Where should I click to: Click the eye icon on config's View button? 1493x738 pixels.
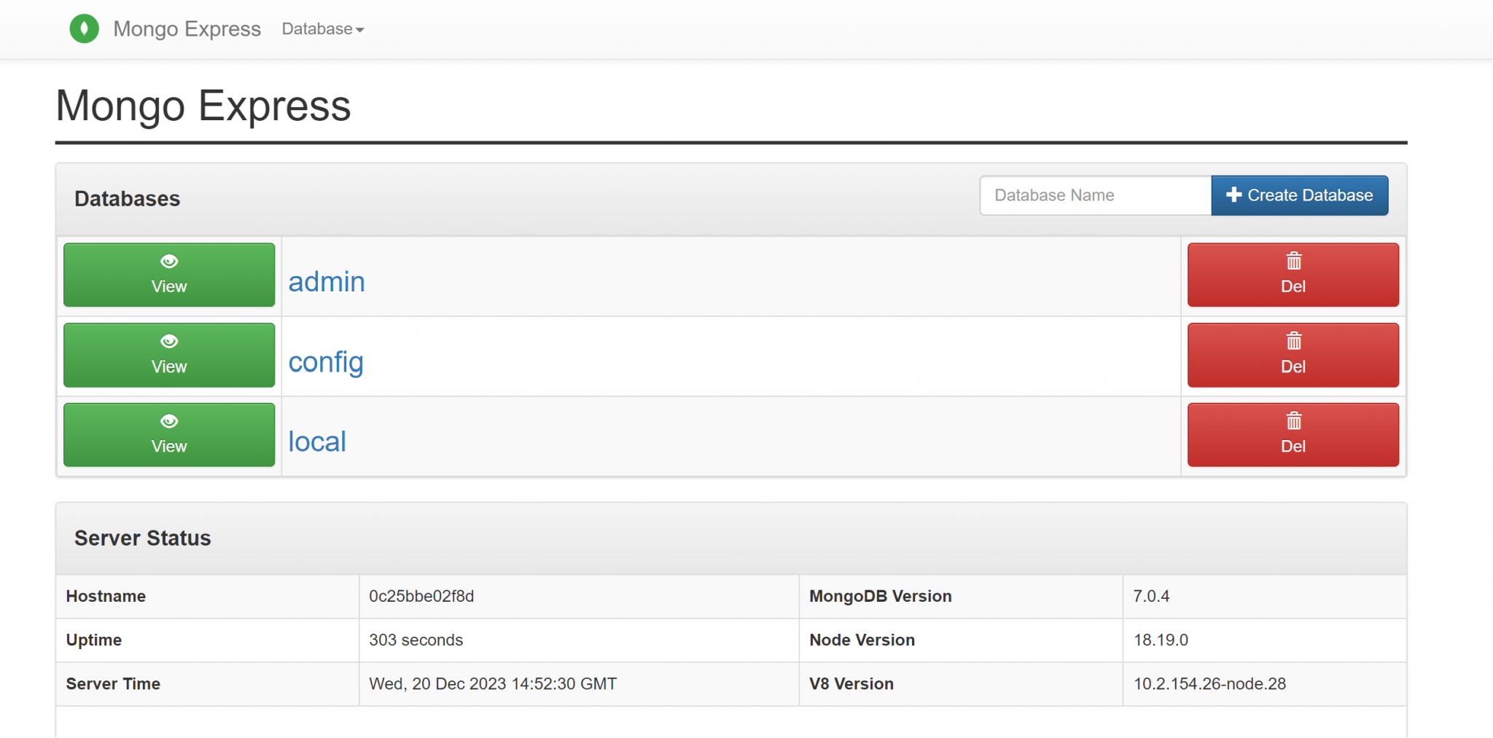click(169, 341)
